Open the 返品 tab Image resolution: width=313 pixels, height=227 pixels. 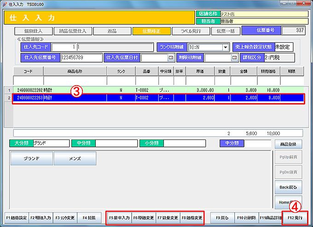(112, 31)
